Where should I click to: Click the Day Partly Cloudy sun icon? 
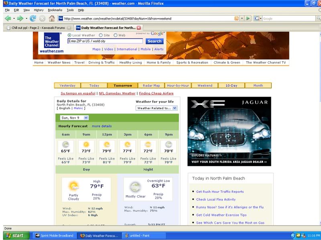tap(73, 186)
